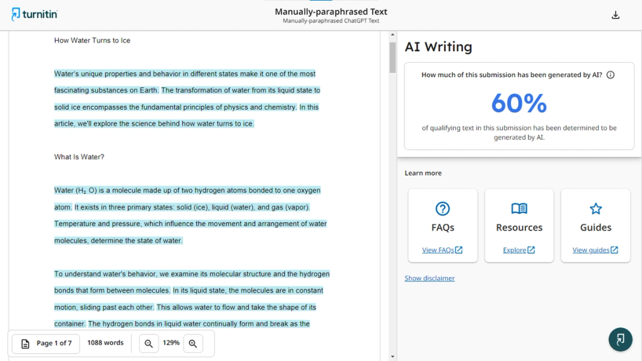
Task: Select the Resources book icon
Action: (519, 209)
